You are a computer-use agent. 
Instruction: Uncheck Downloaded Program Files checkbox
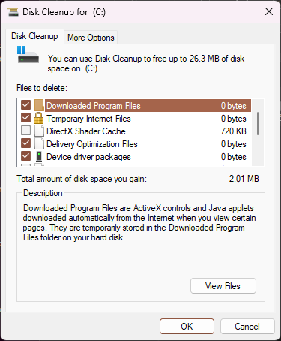pos(25,105)
